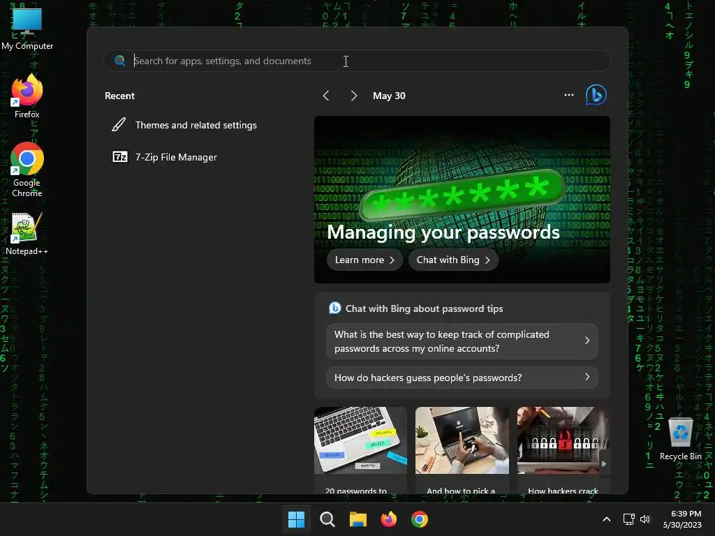This screenshot has width=715, height=536.
Task: Open Bing chat icon at top right
Action: tap(596, 95)
